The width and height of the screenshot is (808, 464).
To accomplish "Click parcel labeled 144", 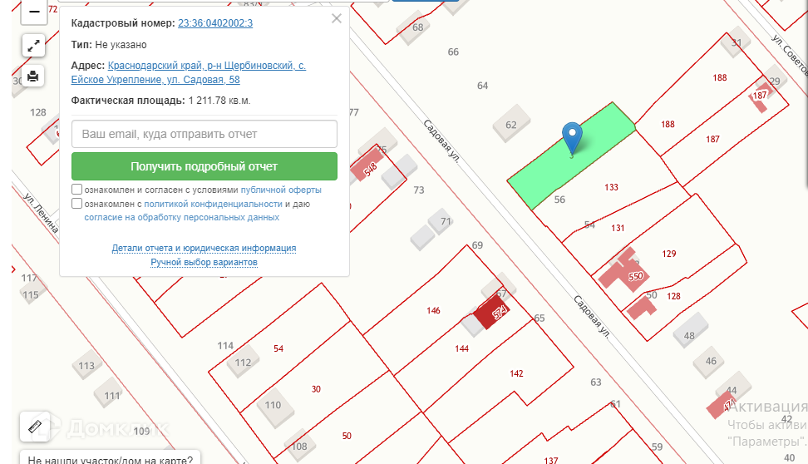I will (x=461, y=348).
